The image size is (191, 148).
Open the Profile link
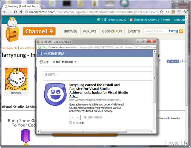[167, 20]
